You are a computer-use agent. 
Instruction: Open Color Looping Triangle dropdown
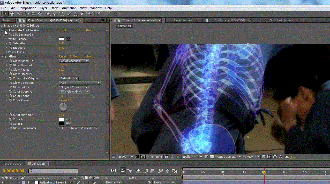pos(74,91)
